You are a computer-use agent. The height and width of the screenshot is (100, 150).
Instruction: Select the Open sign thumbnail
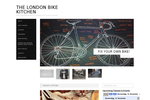coord(95,73)
